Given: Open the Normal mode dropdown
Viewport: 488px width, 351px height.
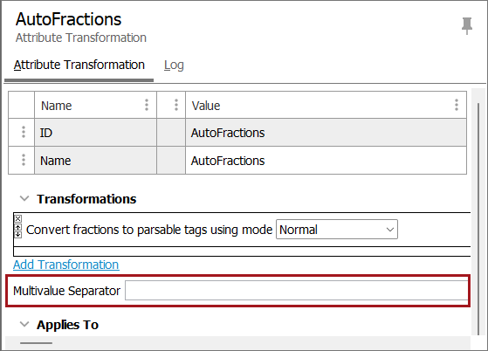Looking at the screenshot, I should coord(337,230).
